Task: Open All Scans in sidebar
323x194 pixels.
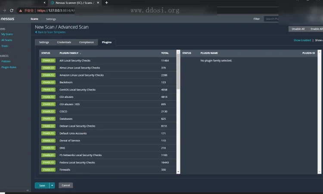Action: click(6, 40)
